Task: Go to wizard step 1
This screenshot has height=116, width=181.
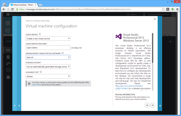Action: (14, 106)
